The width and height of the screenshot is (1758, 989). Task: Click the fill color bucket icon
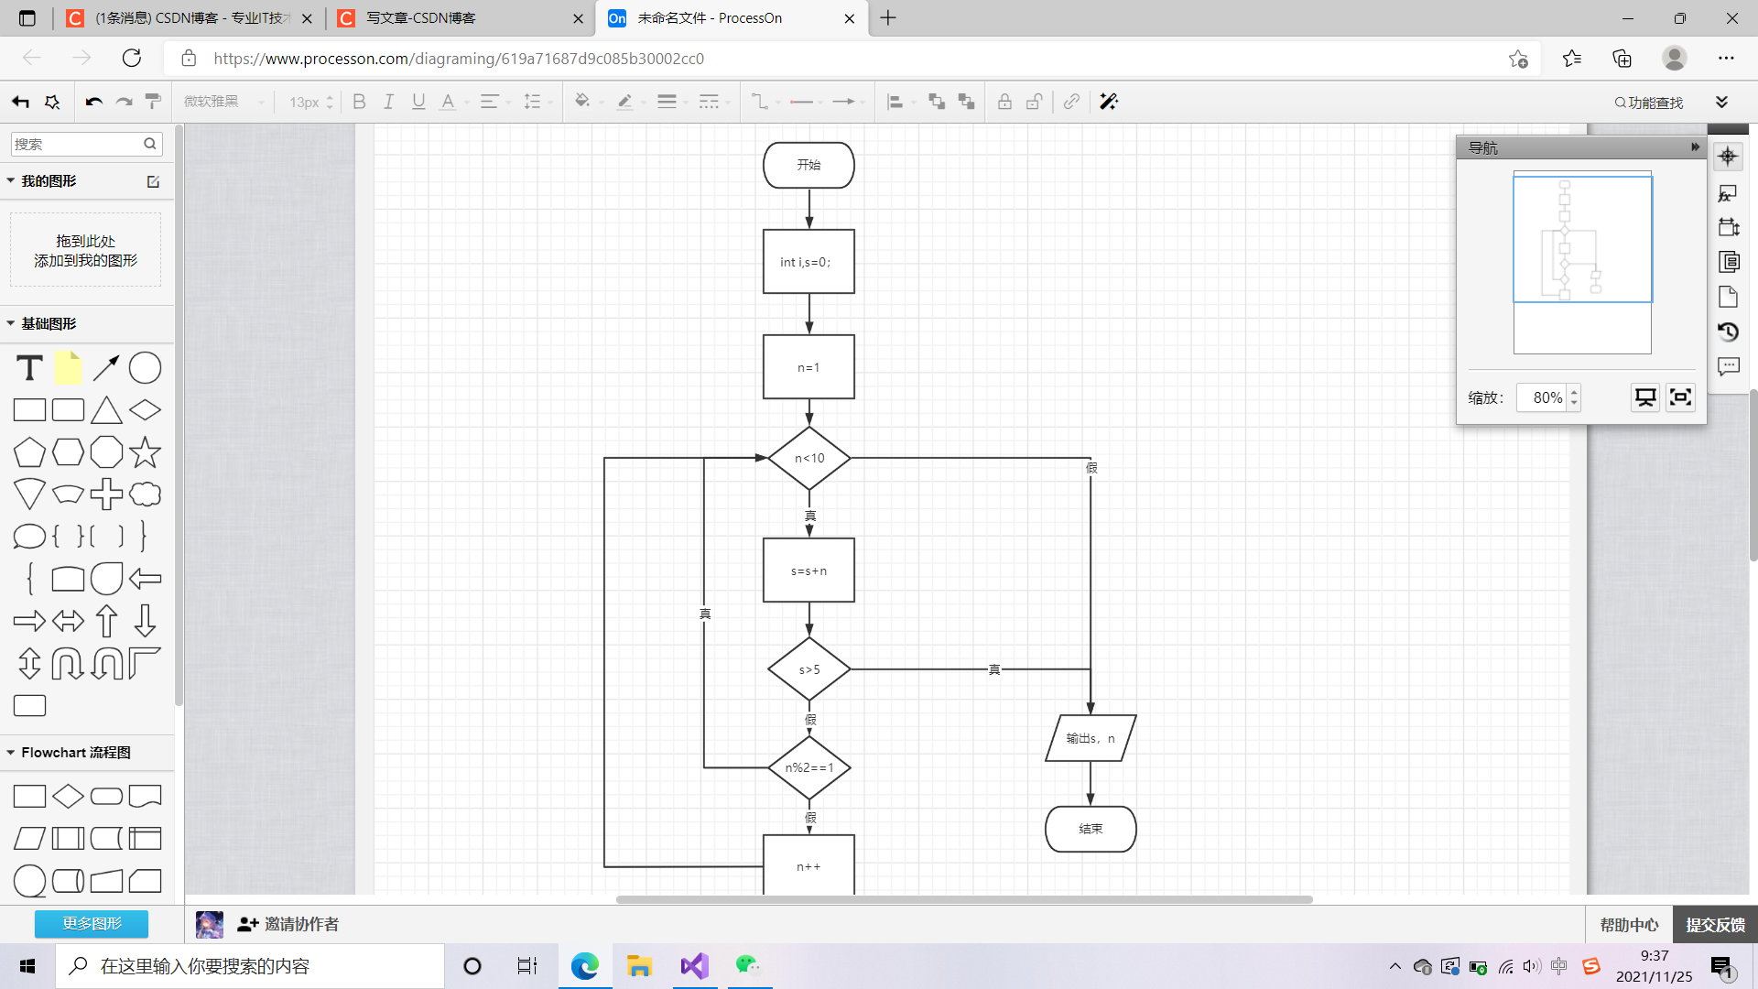tap(581, 102)
